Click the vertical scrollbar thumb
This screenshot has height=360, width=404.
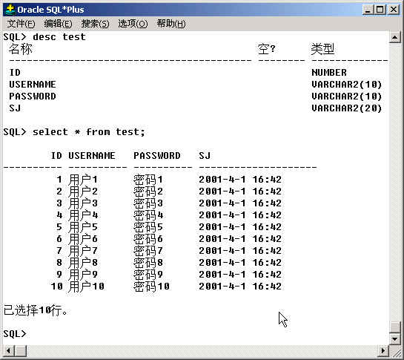(394, 327)
